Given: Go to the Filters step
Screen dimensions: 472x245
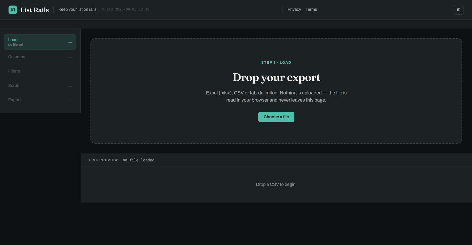Looking at the screenshot, I should tap(40, 71).
